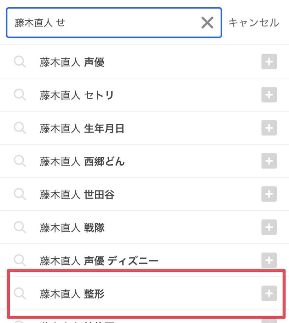
Task: Add 藤木直人 声優 suggestion with plus icon
Action: (x=269, y=62)
